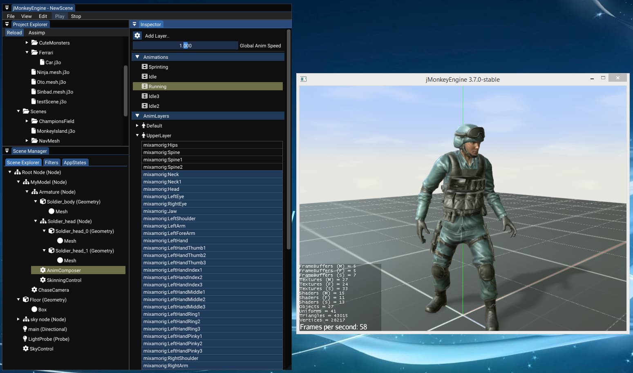The height and width of the screenshot is (373, 633).
Task: Expand the Default anim layer
Action: (137, 125)
